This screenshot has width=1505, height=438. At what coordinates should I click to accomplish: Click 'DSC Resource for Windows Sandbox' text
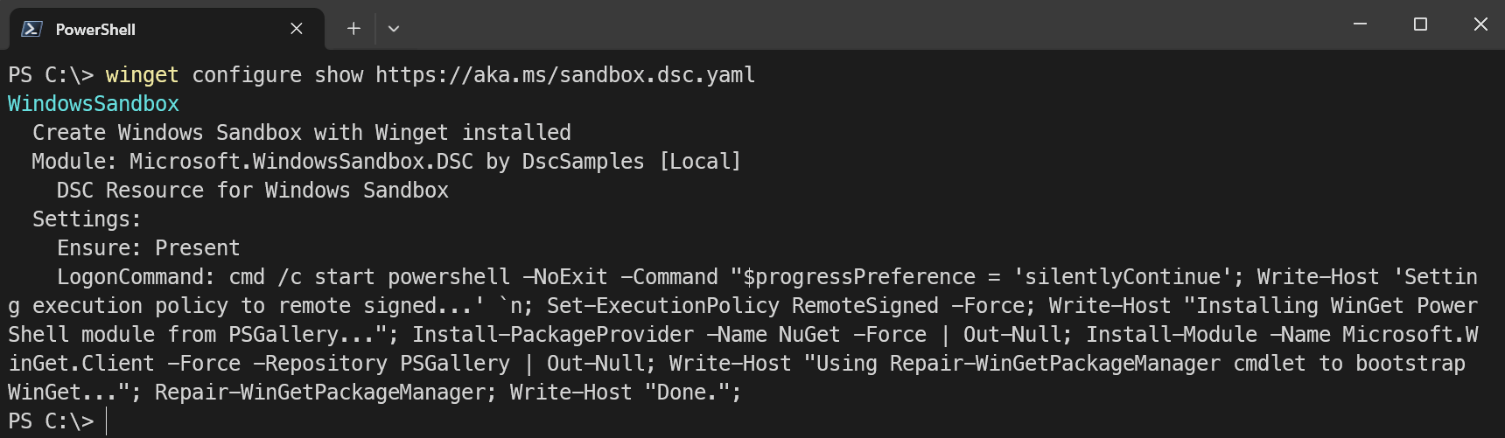point(252,191)
